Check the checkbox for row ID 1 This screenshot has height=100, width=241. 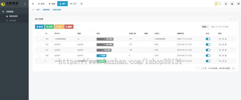click(39, 61)
